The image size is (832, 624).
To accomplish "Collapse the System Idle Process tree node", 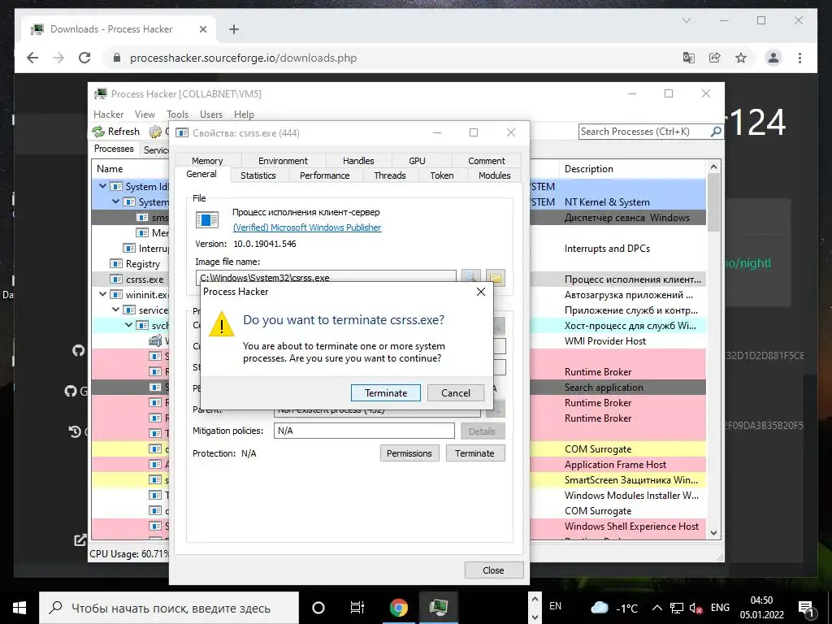I will click(103, 186).
